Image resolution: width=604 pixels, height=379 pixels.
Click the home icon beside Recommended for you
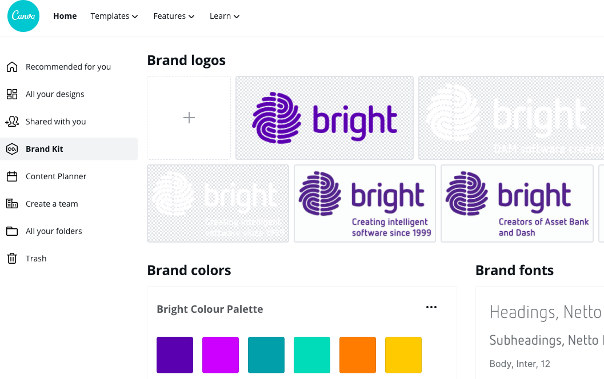pyautogui.click(x=12, y=67)
